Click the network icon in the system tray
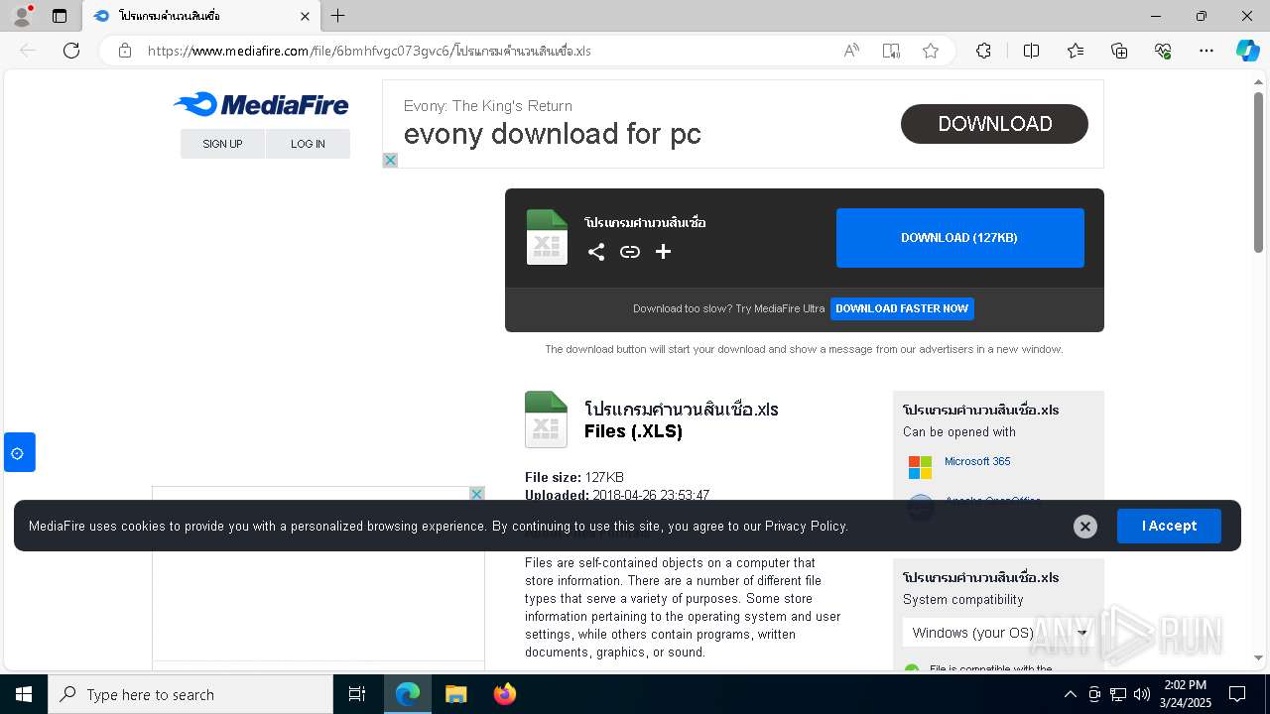 1117,694
